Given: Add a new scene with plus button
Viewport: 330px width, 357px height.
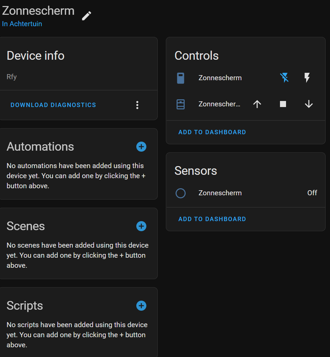Looking at the screenshot, I should (x=141, y=226).
